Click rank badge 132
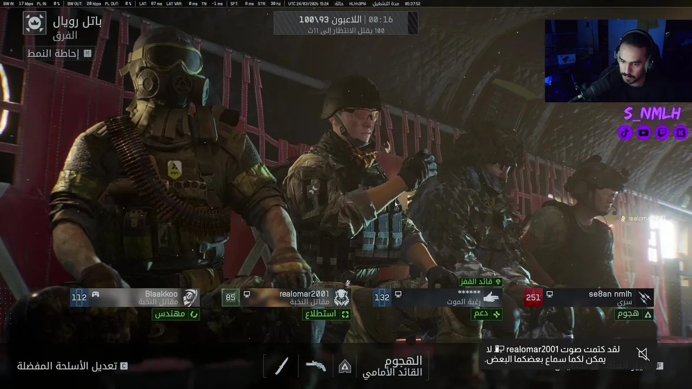Image resolution: width=692 pixels, height=389 pixels. (382, 298)
